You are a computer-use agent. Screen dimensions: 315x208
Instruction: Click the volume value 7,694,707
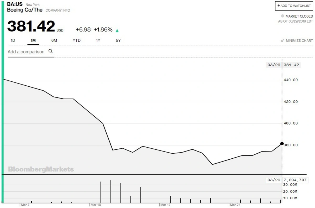pos(295,180)
